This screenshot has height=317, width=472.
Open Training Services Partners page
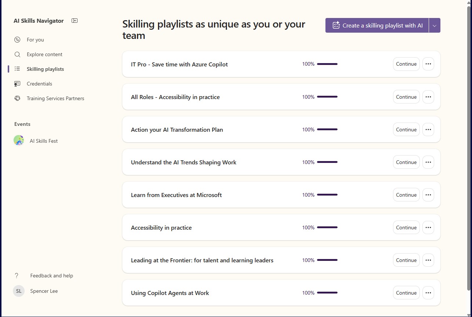(x=55, y=98)
